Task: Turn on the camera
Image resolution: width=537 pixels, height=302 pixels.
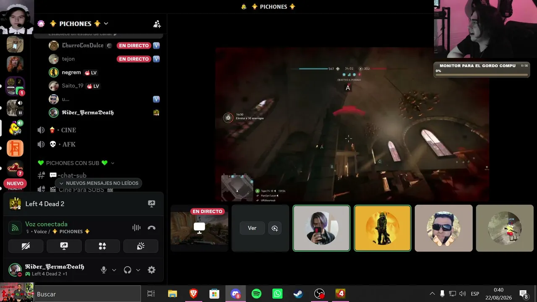Action: [26, 246]
